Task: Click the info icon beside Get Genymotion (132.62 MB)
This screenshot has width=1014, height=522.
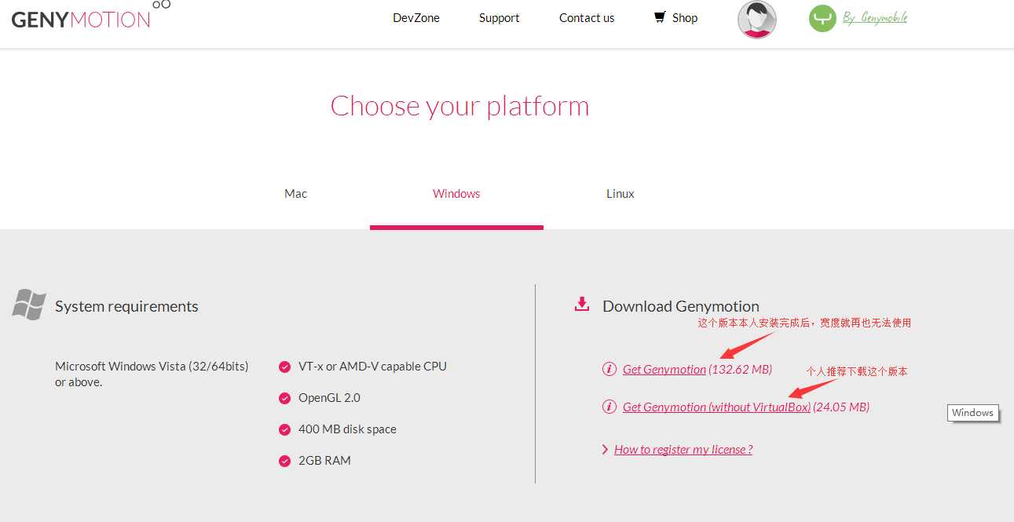Action: (609, 369)
